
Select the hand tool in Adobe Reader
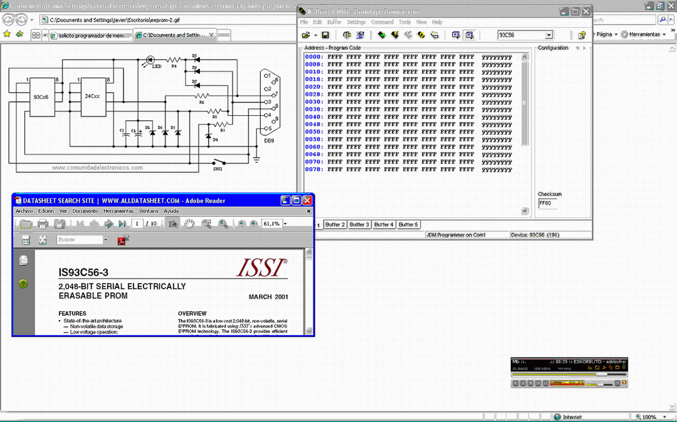tap(189, 224)
